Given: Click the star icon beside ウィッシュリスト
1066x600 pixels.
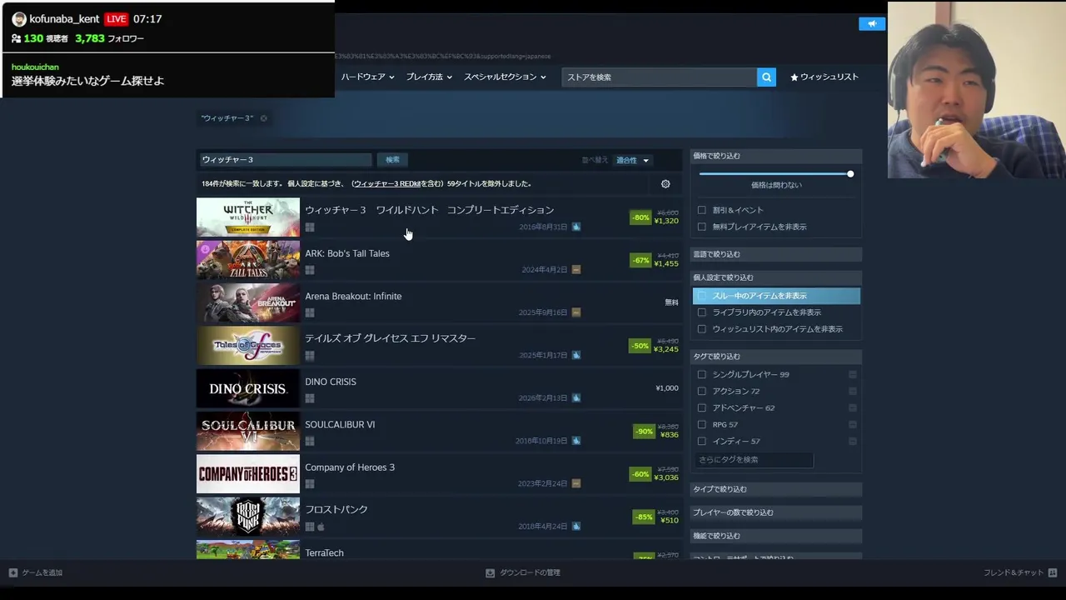Looking at the screenshot, I should (795, 77).
